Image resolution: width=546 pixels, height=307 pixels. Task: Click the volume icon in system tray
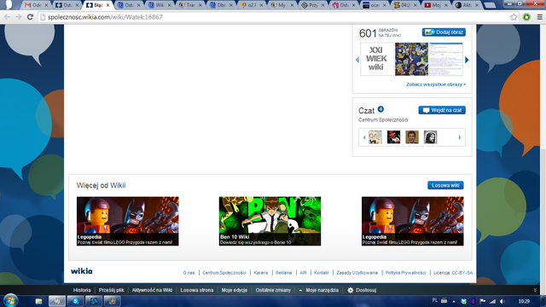(x=502, y=301)
